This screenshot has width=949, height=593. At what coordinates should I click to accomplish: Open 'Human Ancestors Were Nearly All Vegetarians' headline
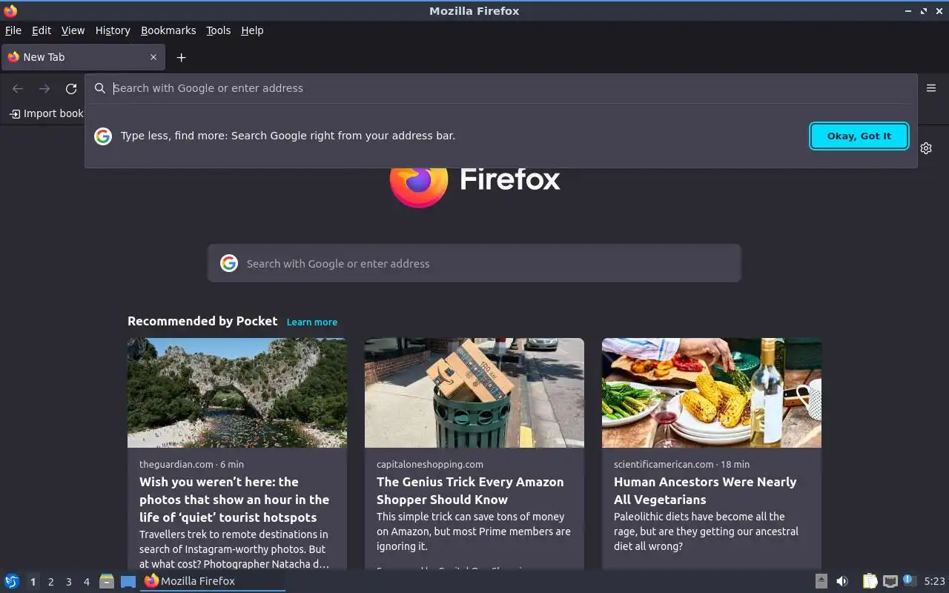coord(705,491)
